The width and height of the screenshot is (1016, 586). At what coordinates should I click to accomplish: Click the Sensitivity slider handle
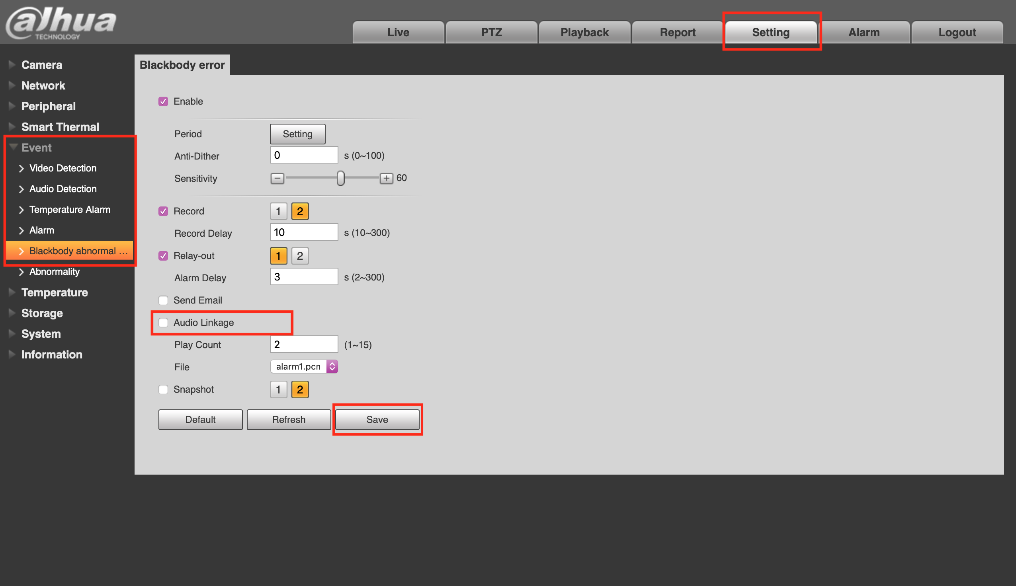coord(341,178)
